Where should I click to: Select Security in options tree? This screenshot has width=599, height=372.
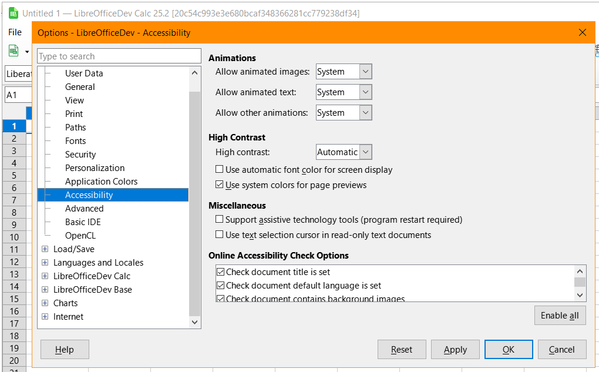point(80,155)
